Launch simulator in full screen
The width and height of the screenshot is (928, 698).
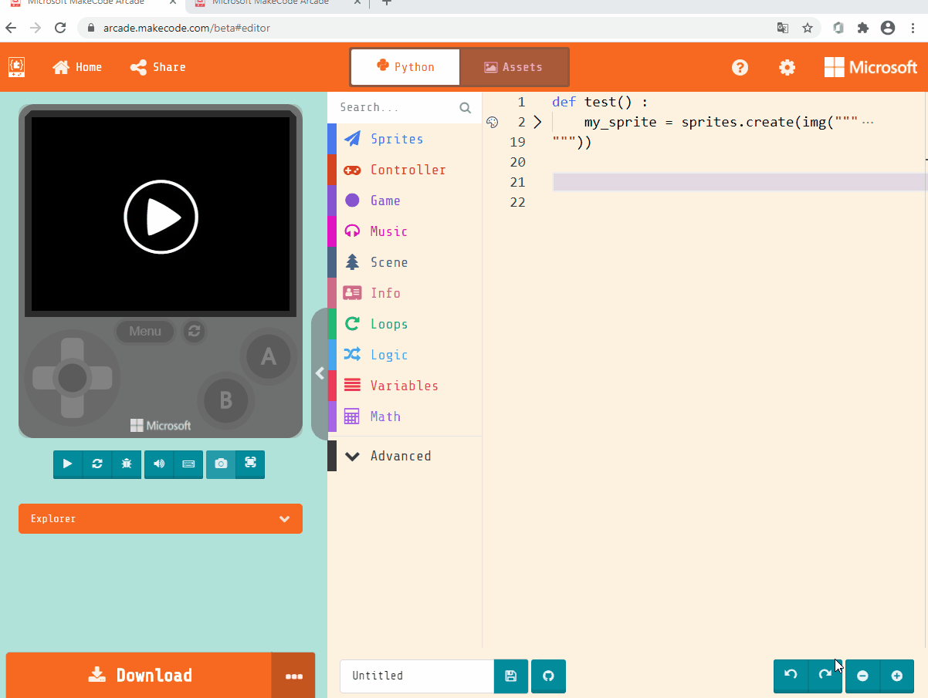click(x=250, y=464)
